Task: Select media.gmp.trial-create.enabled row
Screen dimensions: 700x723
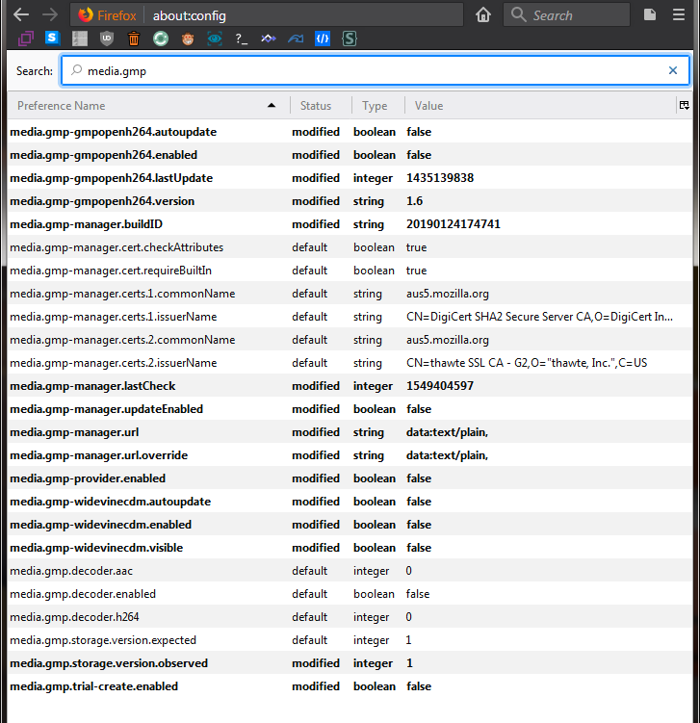Action: [x=350, y=686]
